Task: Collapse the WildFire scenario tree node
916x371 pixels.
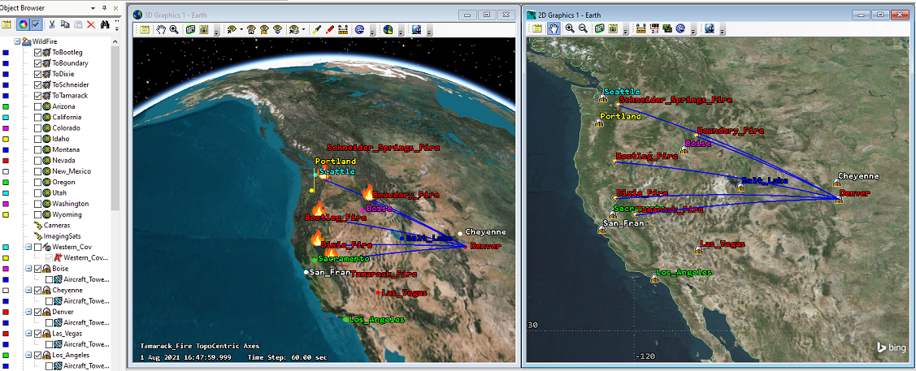Action: [17, 42]
